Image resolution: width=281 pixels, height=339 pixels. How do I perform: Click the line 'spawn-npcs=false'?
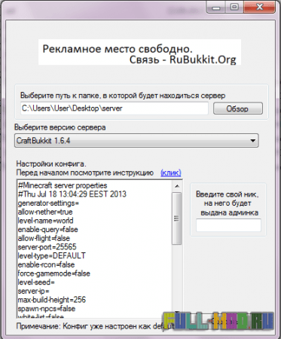pos(47,309)
